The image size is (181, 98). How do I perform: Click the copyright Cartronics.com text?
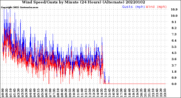[x=19, y=7]
